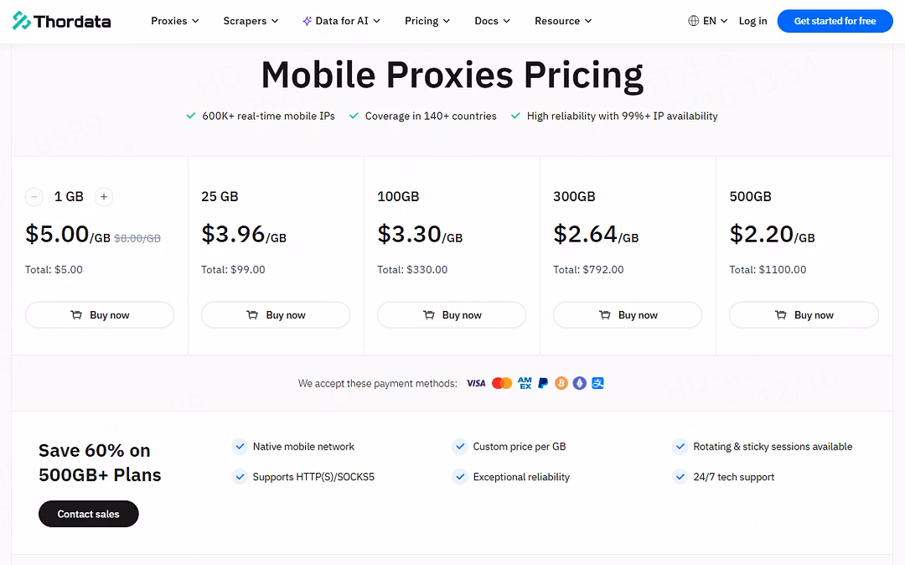Decrease GB quantity with minus button
Image resolution: width=905 pixels, height=565 pixels.
coord(34,197)
